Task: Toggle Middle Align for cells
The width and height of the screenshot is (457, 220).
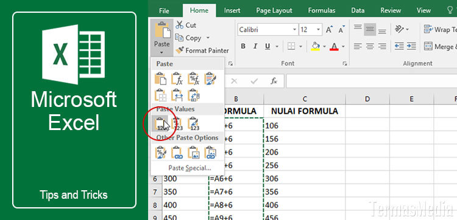Action: click(370, 29)
